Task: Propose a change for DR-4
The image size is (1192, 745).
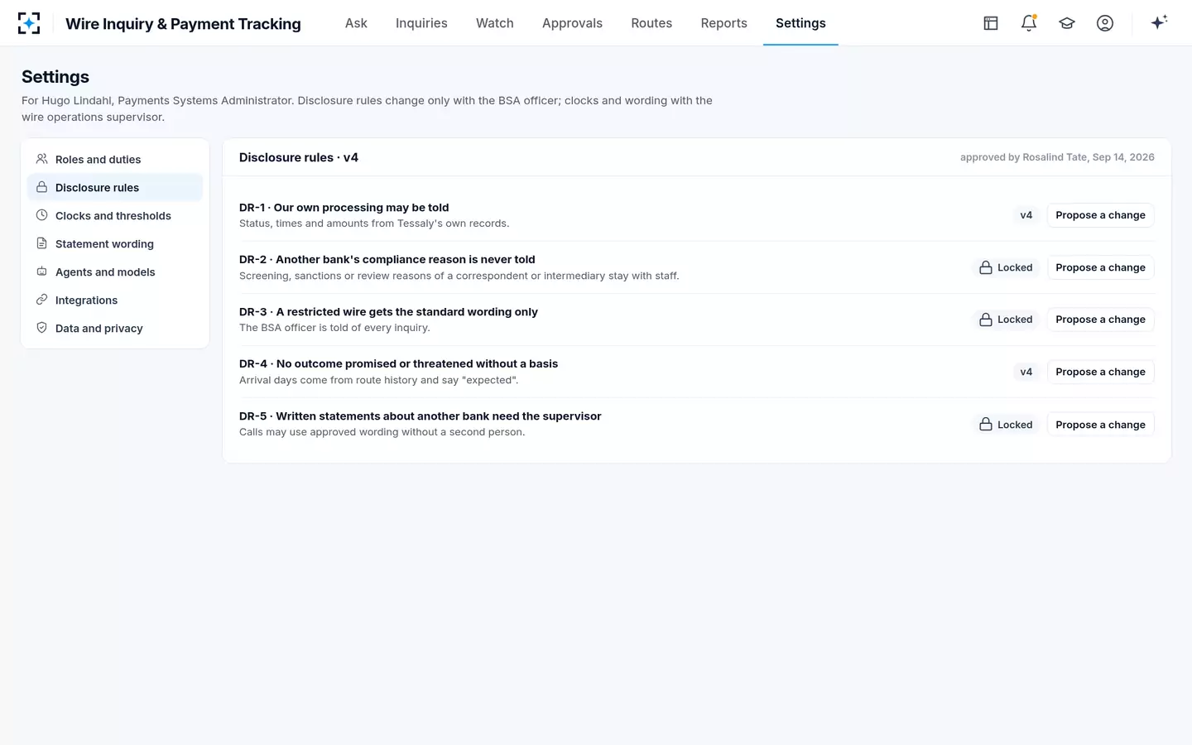Action: pyautogui.click(x=1100, y=372)
